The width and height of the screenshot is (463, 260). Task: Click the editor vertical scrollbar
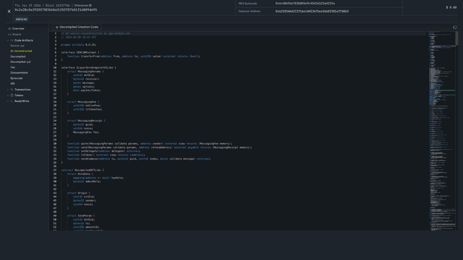[x=457, y=39]
